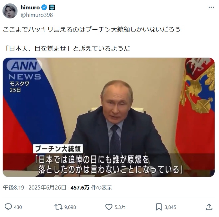Bookmark this post
219x217 pixels.
tap(159, 207)
